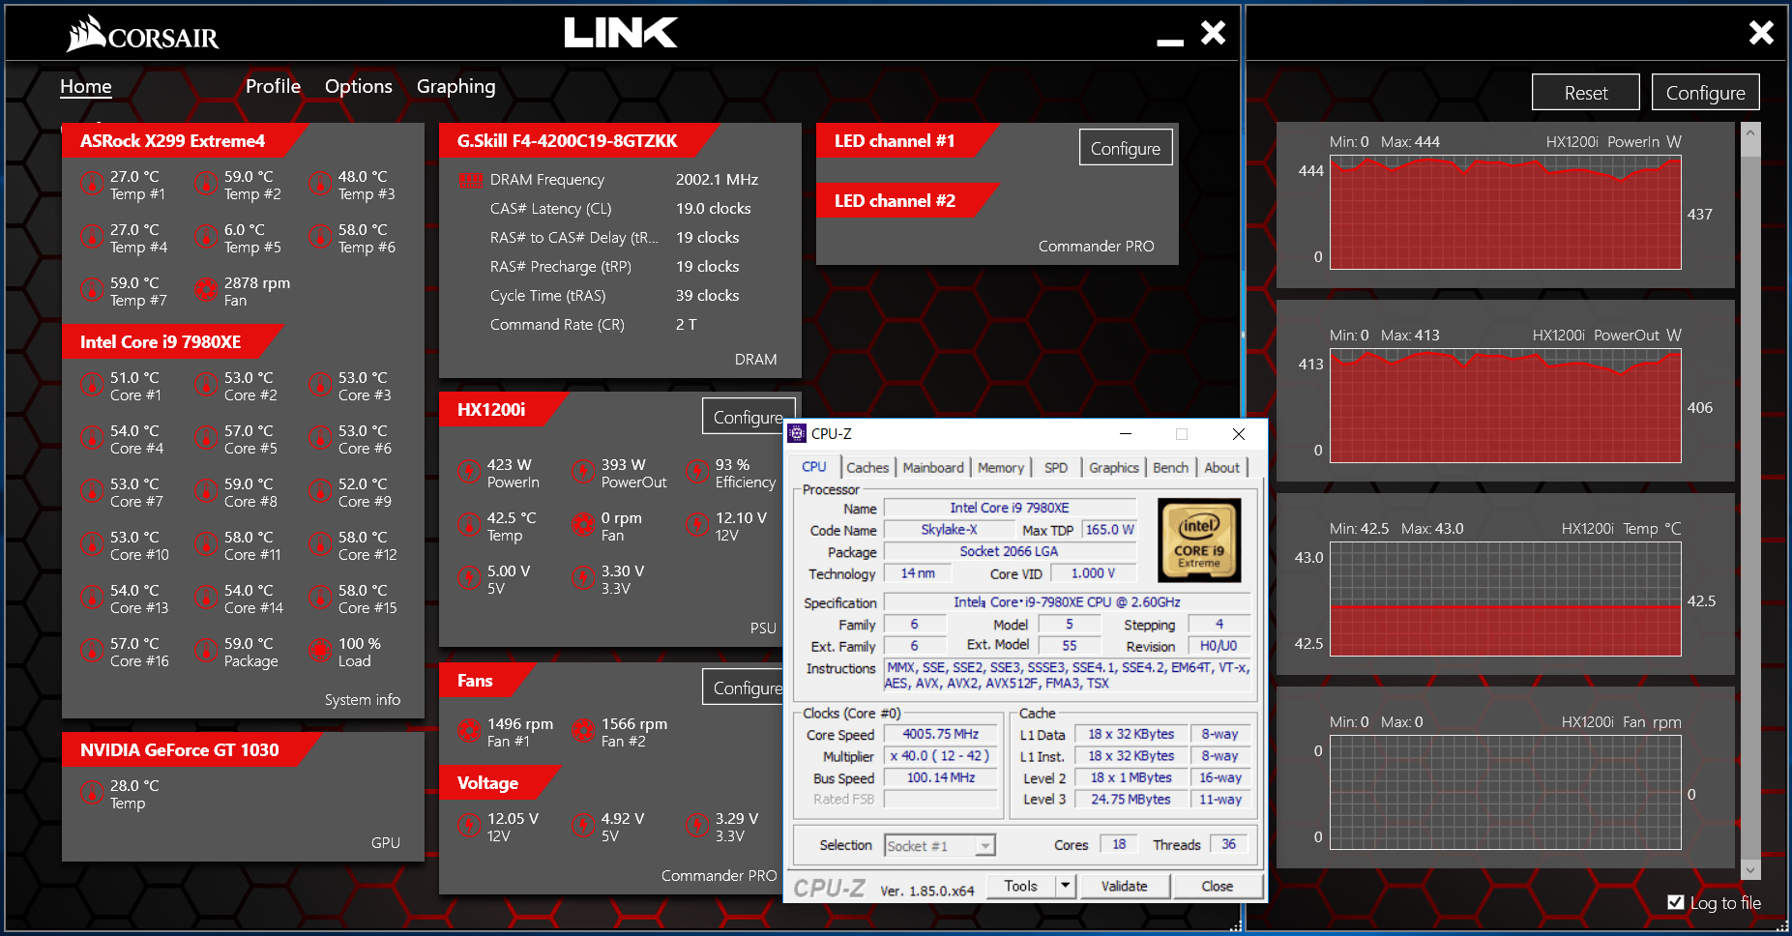
Task: Click the Tools button in CPU-Z
Action: pos(1021,886)
